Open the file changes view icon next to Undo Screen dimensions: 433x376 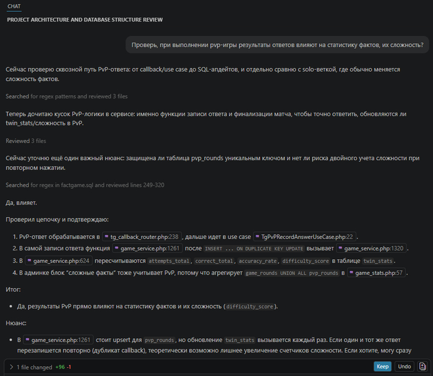(x=422, y=366)
